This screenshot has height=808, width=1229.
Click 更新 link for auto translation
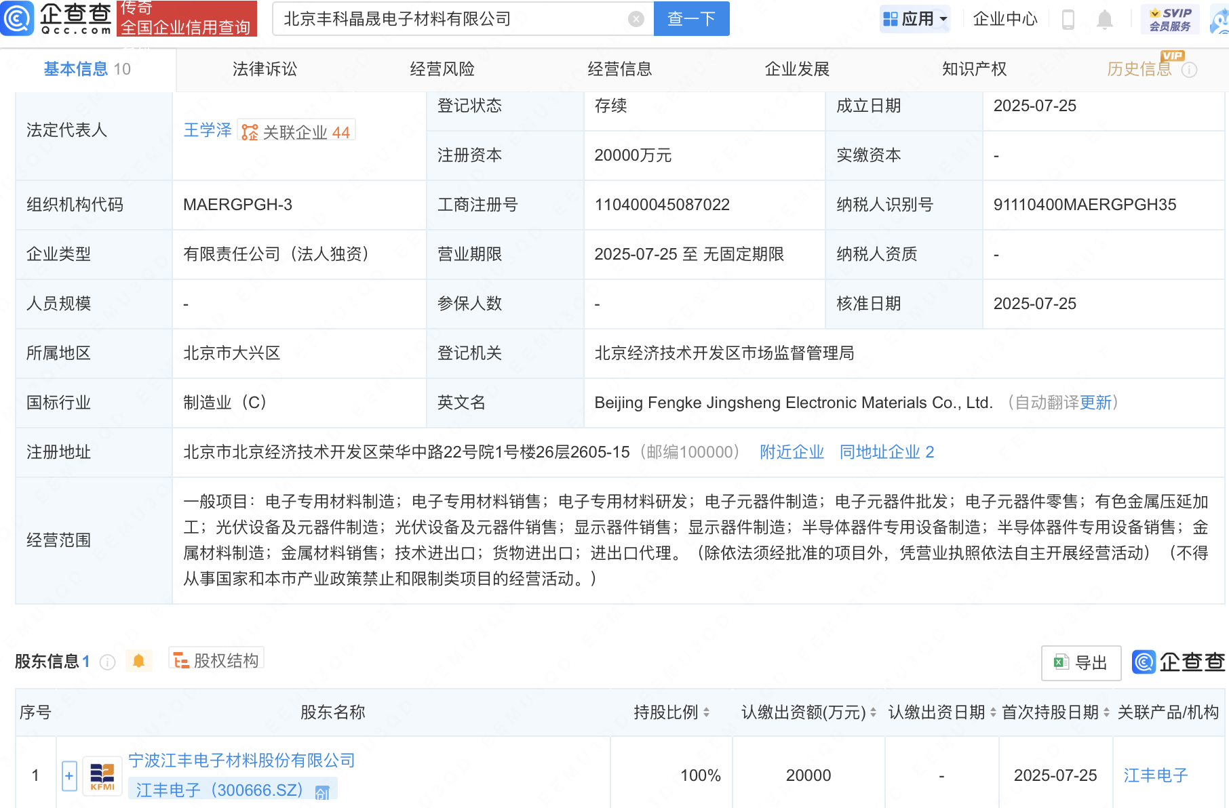pos(1096,403)
